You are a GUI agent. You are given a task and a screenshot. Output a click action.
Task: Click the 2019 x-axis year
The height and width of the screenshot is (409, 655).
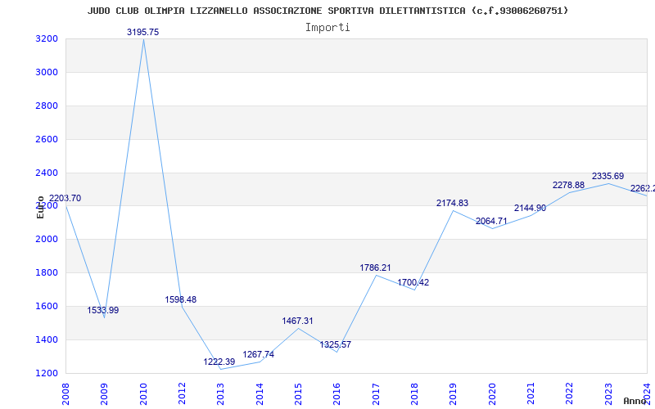[454, 394]
